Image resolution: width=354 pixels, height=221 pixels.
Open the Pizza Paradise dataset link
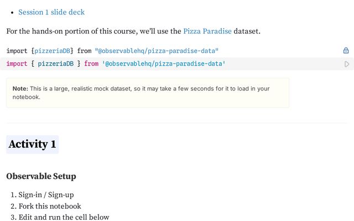(207, 31)
